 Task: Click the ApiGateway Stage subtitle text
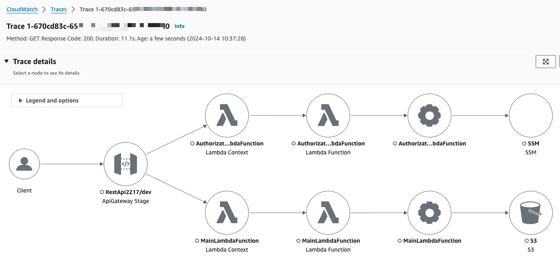[x=126, y=201]
